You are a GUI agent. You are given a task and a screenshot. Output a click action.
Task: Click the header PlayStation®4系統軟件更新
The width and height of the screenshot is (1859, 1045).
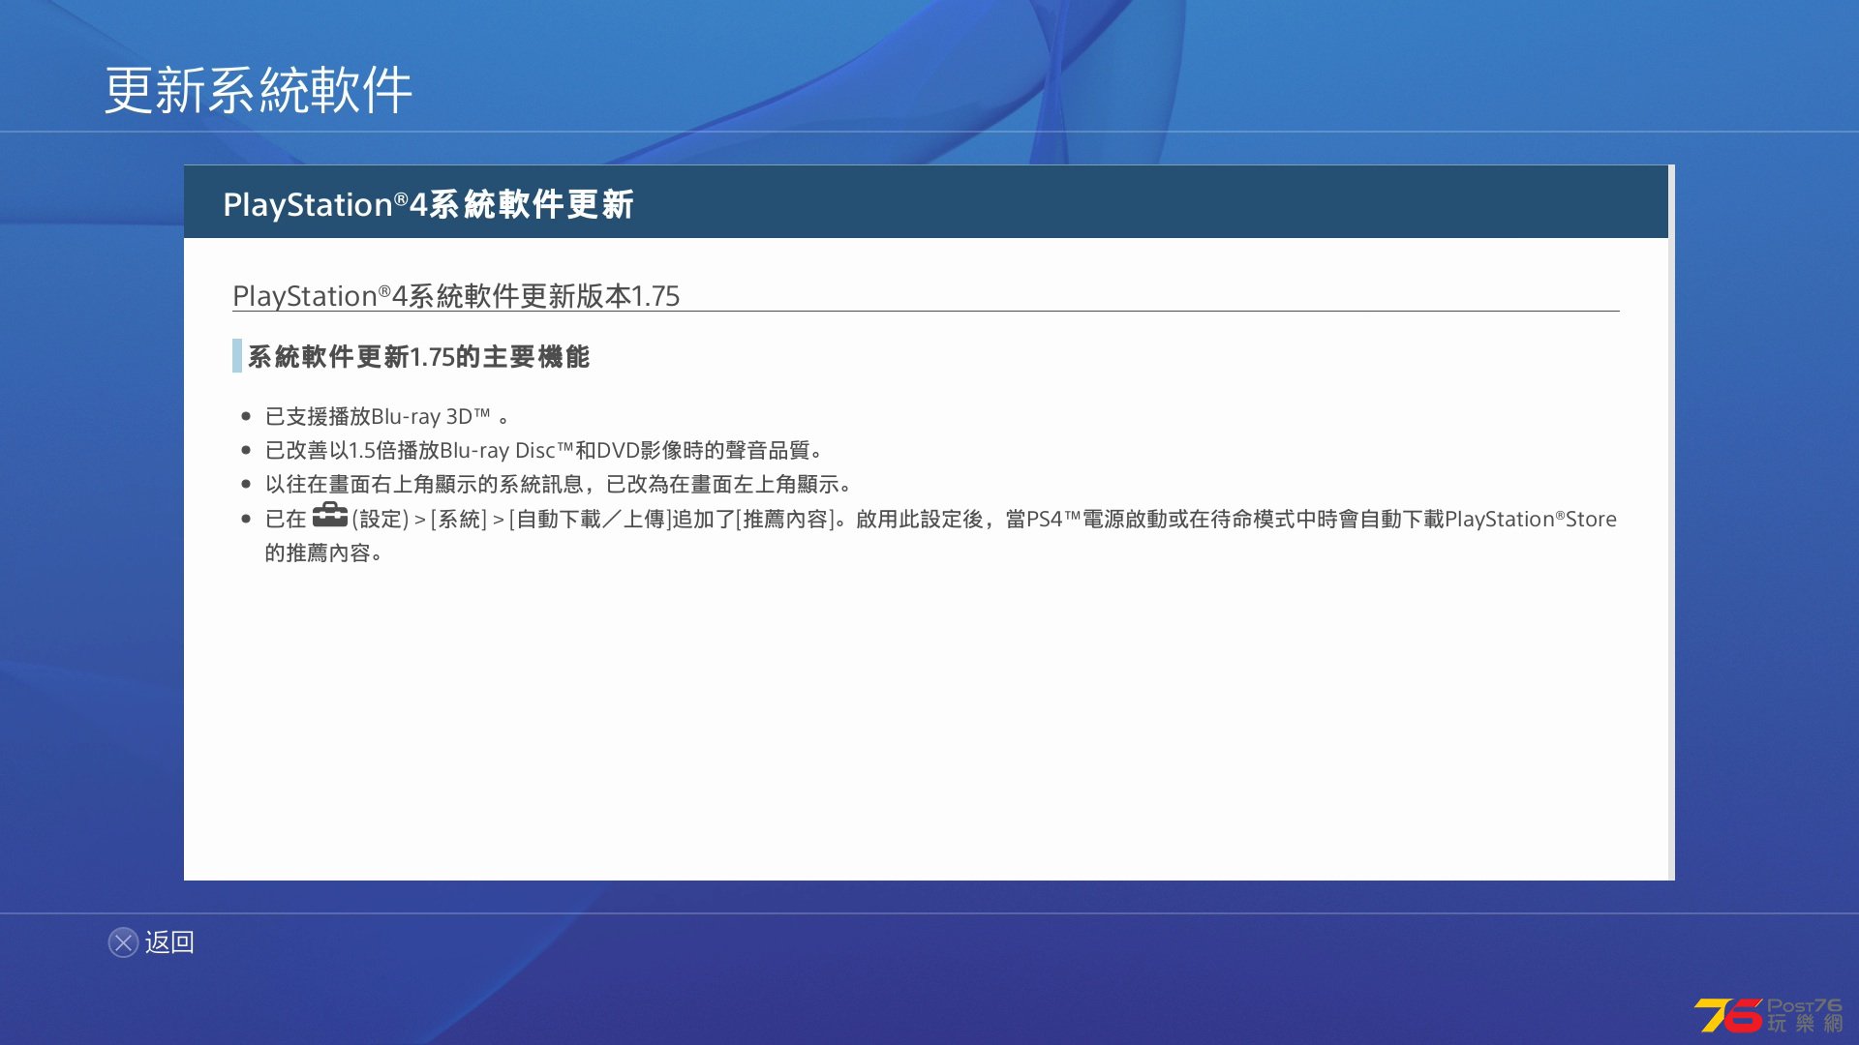tap(428, 204)
